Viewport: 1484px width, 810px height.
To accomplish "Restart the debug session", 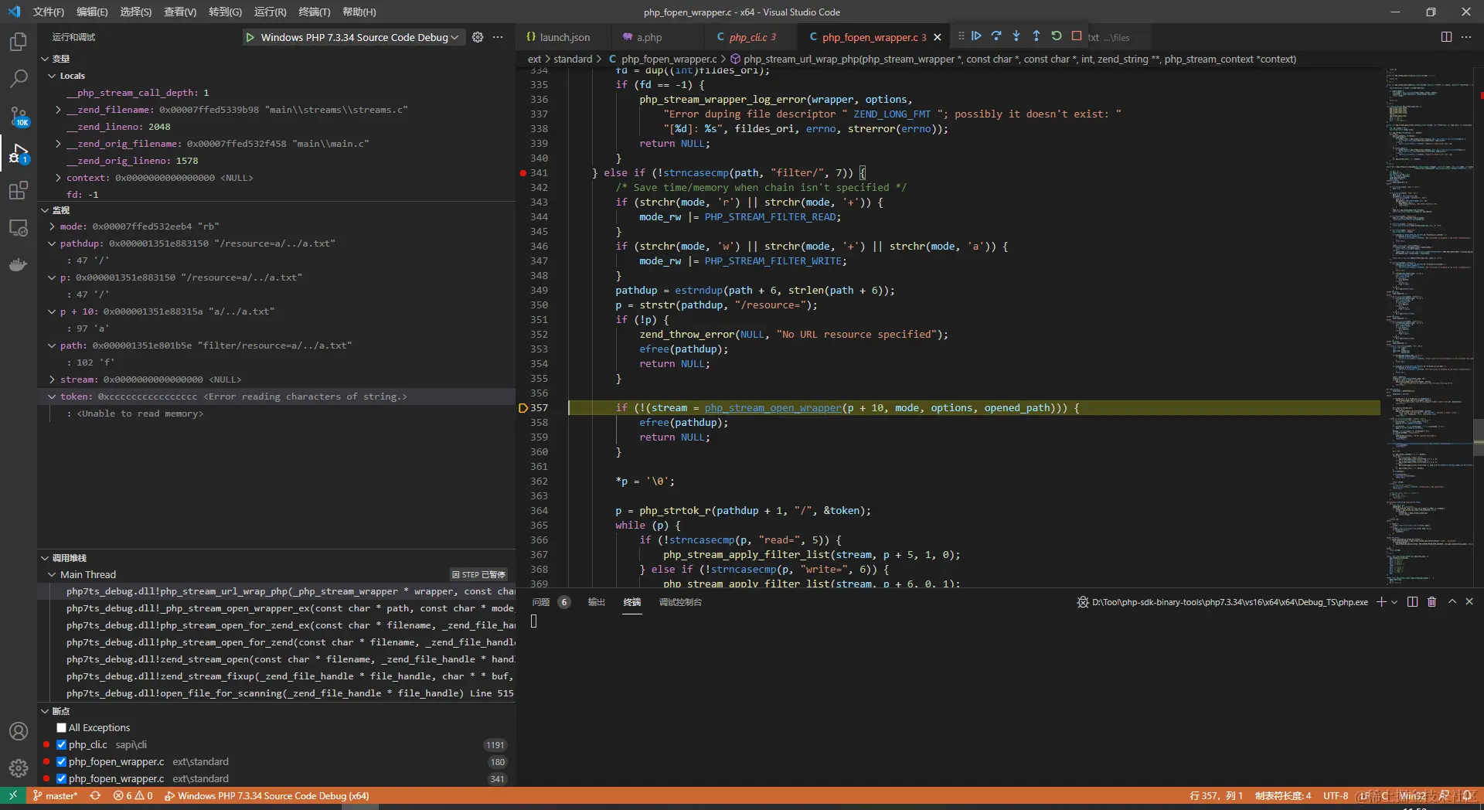I will coord(1057,36).
